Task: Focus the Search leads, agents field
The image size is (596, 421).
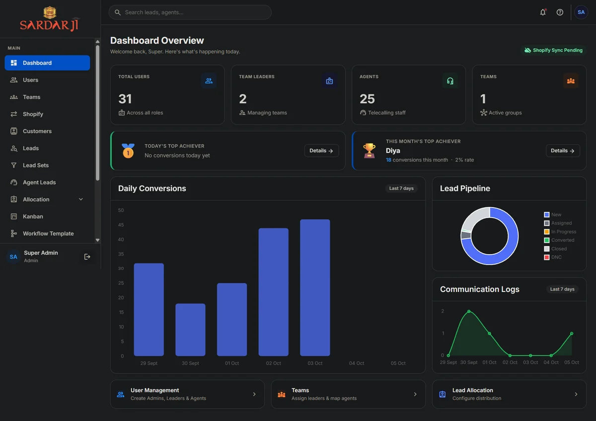Action: 190,12
